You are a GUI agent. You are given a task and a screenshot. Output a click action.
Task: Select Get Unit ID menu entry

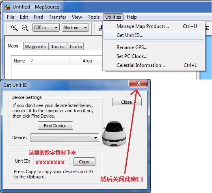(154, 35)
